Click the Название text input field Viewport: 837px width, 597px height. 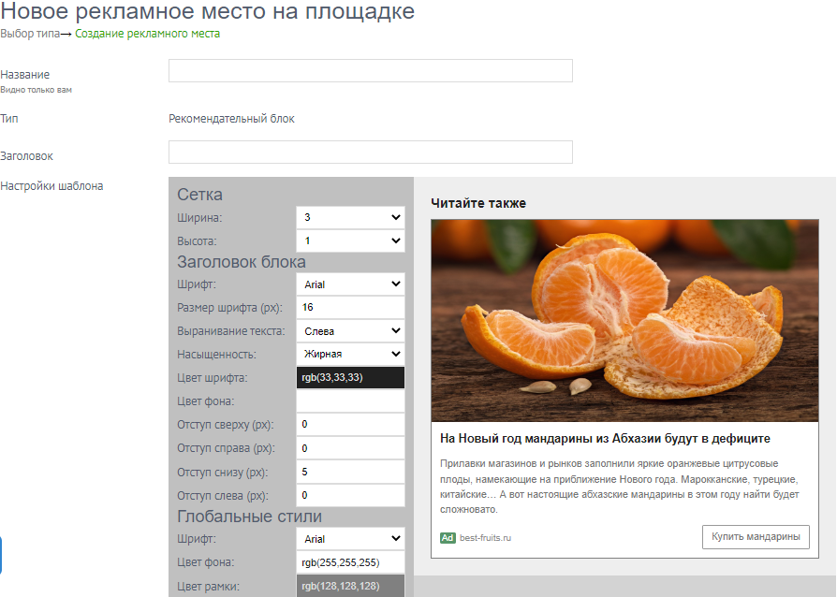371,71
